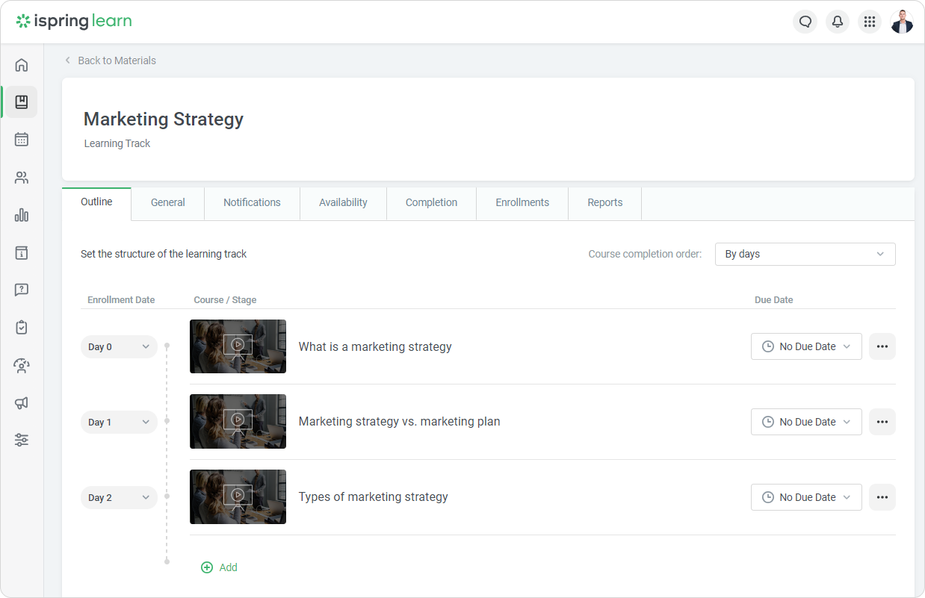Screen dimensions: 925x598
Task: Open the apps grid icon
Action: [869, 22]
